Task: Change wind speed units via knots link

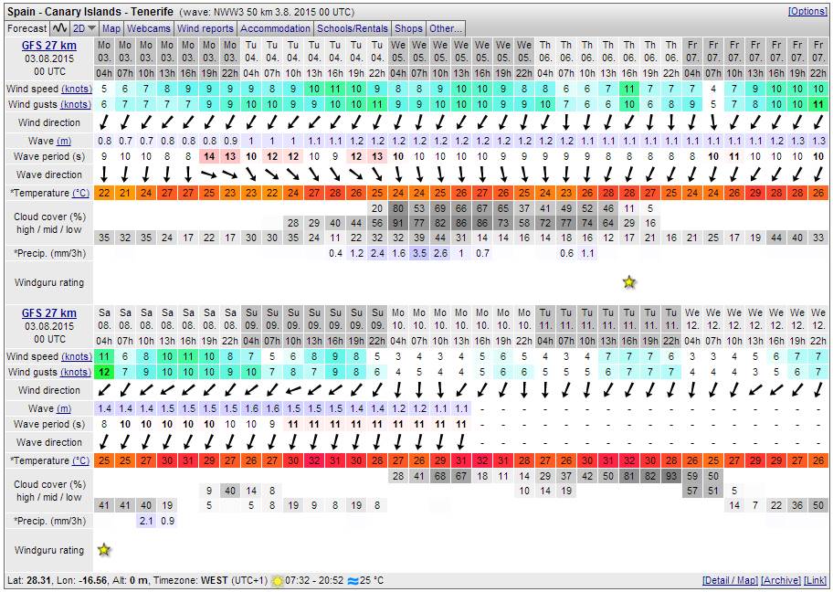Action: 77,89
